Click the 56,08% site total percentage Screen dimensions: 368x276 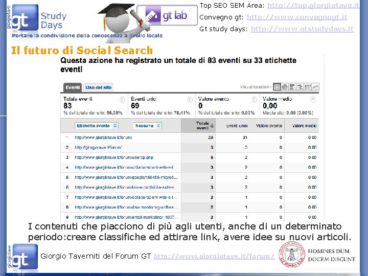114,113
